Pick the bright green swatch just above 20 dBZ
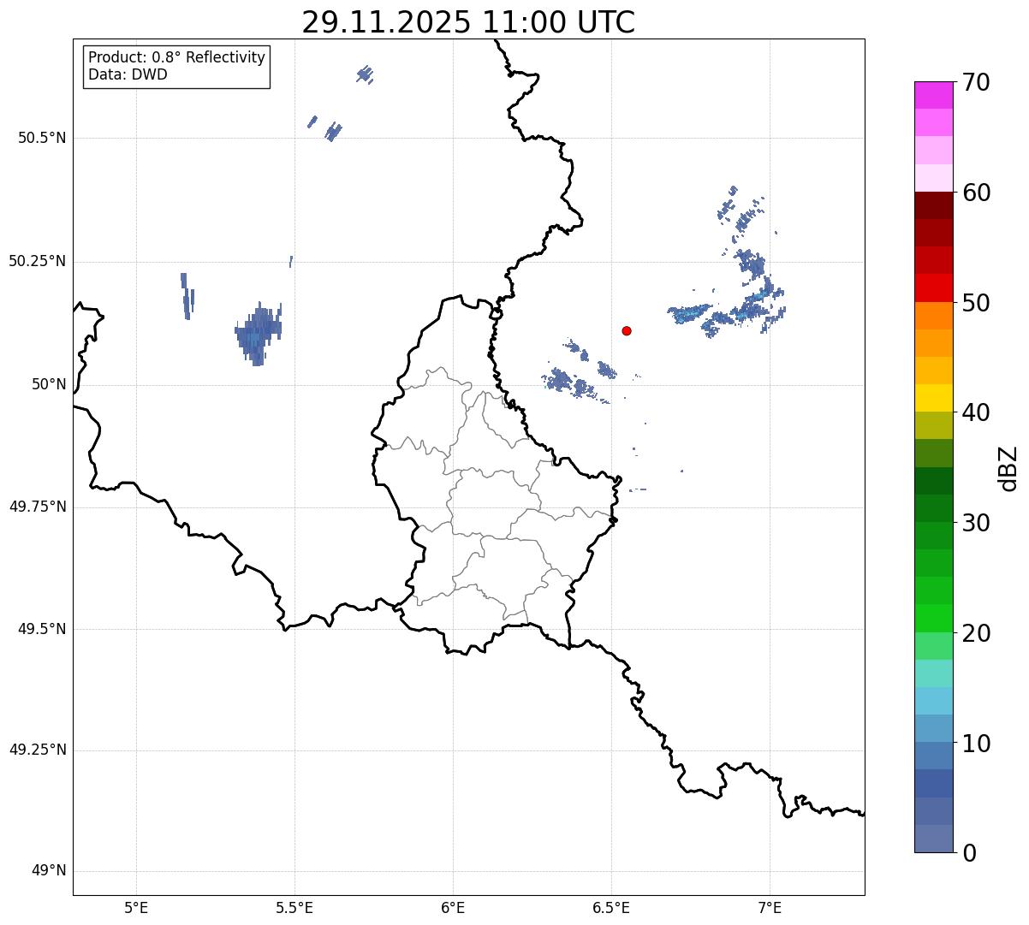This screenshot has height=925, width=1029. 933,619
